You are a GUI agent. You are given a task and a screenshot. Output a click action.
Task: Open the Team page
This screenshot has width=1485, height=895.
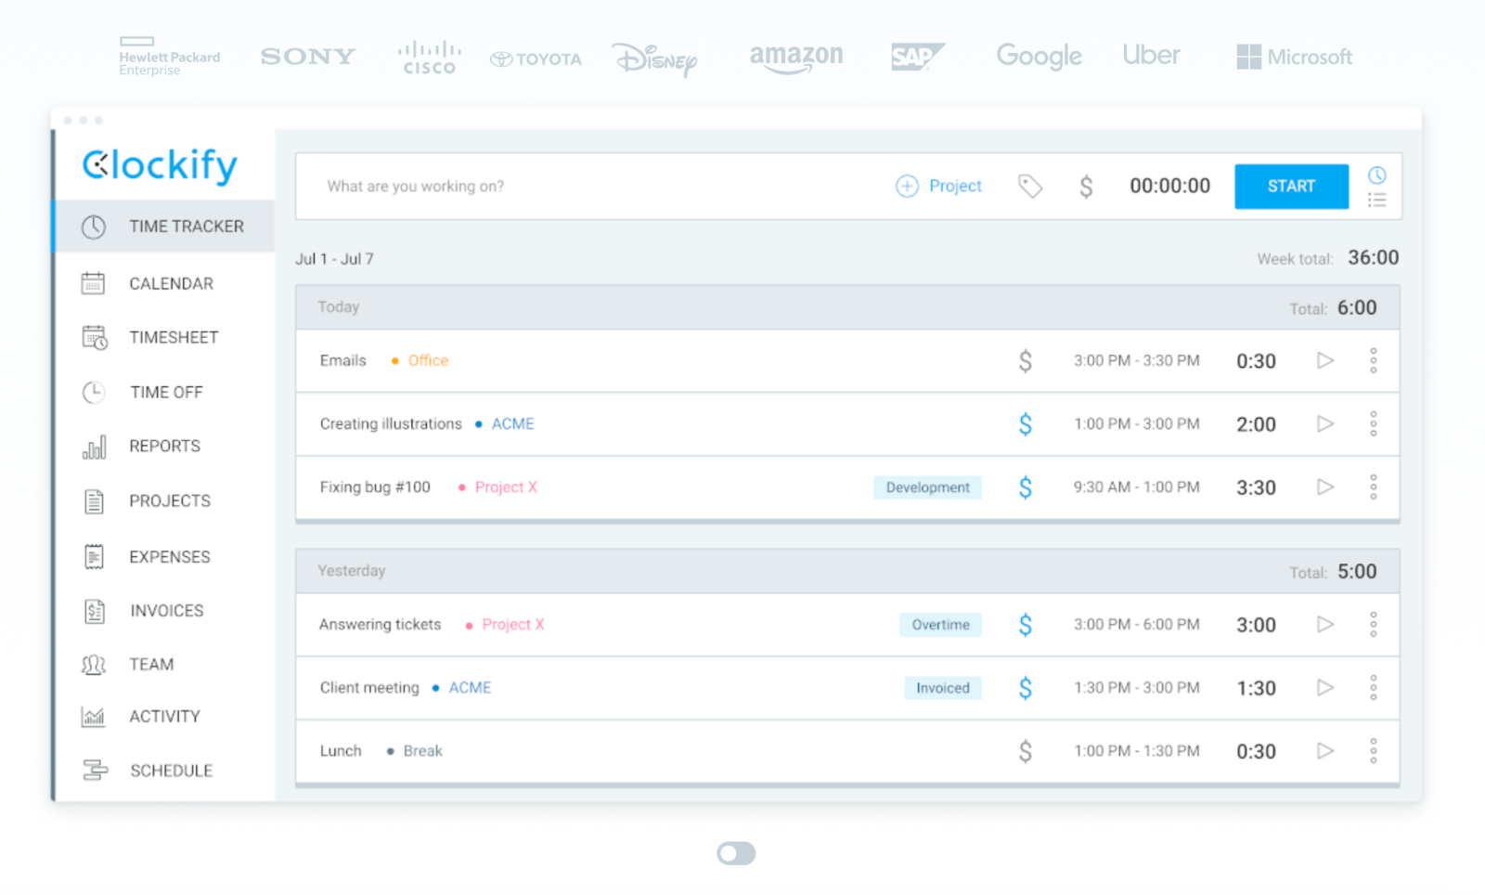tap(151, 664)
